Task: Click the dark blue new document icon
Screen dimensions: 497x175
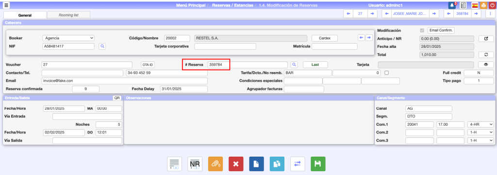Action: [x=256, y=164]
